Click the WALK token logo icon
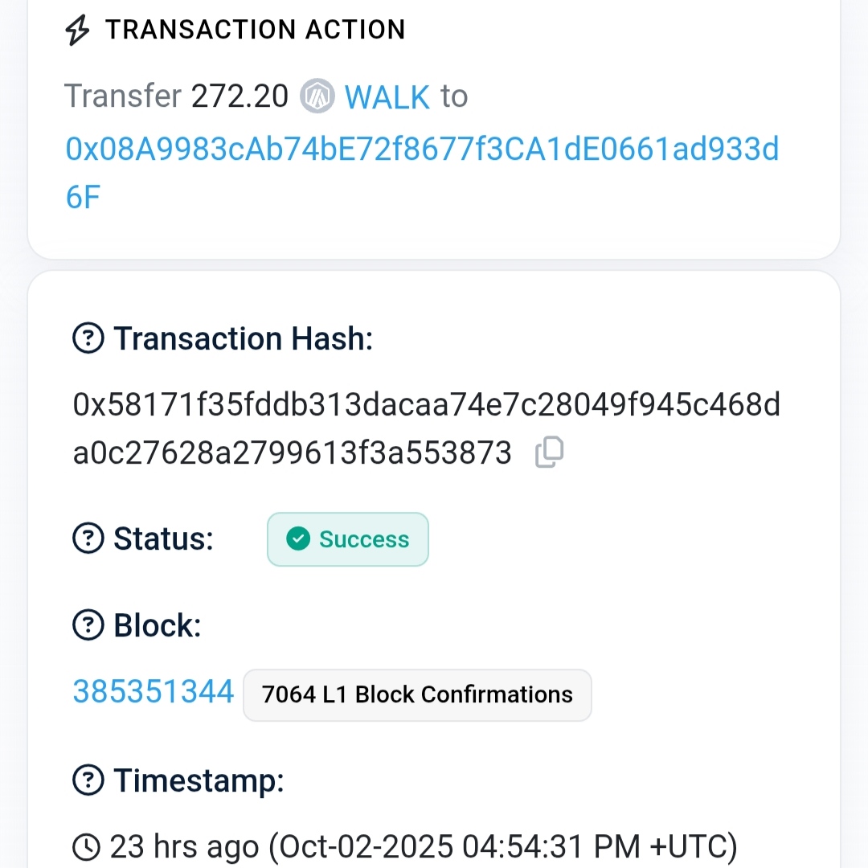This screenshot has width=868, height=868. 317,97
